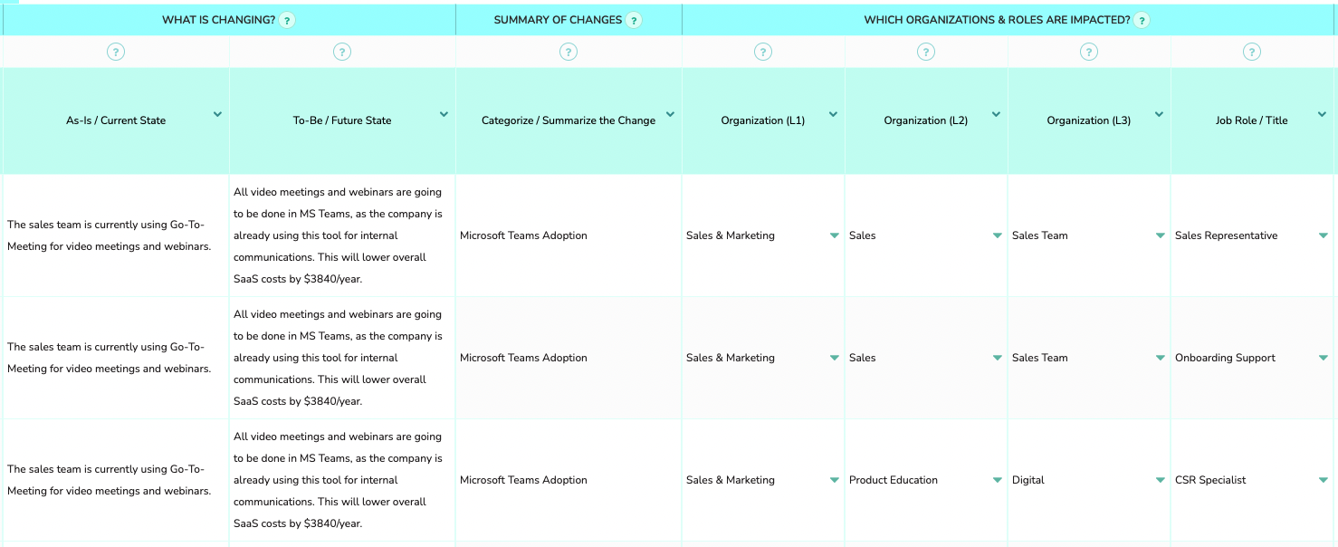
Task: Click the help icon beside "SUMMARY OF CHANGES"
Action: [635, 19]
